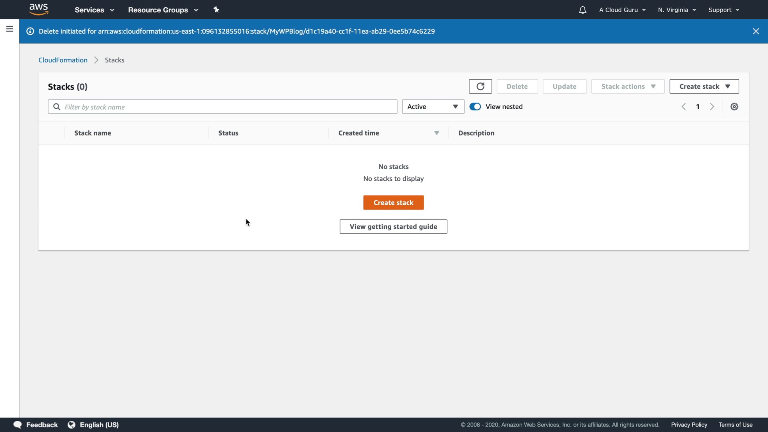768x432 pixels.
Task: Click View getting started guide button
Action: point(393,227)
